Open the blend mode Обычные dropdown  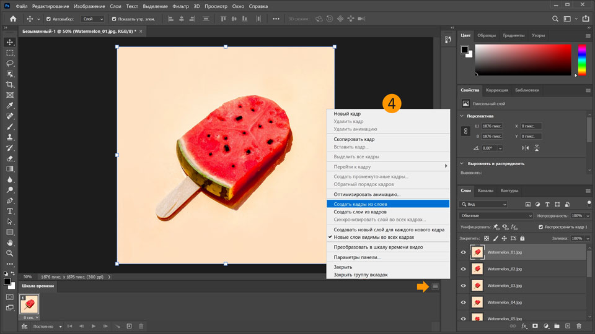[x=496, y=215]
